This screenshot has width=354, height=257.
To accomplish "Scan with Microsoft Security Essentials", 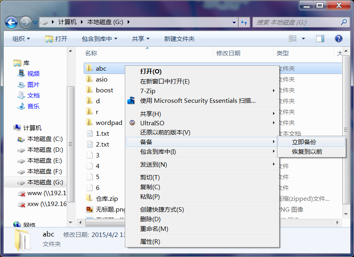I will coord(198,101).
